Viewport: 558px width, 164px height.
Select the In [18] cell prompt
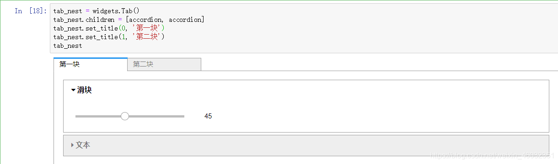pyautogui.click(x=31, y=11)
